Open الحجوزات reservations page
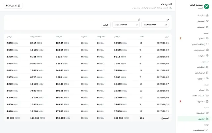 193,101
